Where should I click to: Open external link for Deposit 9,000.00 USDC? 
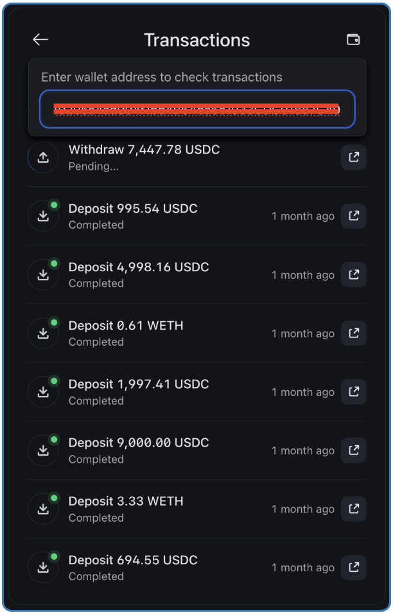tap(354, 450)
